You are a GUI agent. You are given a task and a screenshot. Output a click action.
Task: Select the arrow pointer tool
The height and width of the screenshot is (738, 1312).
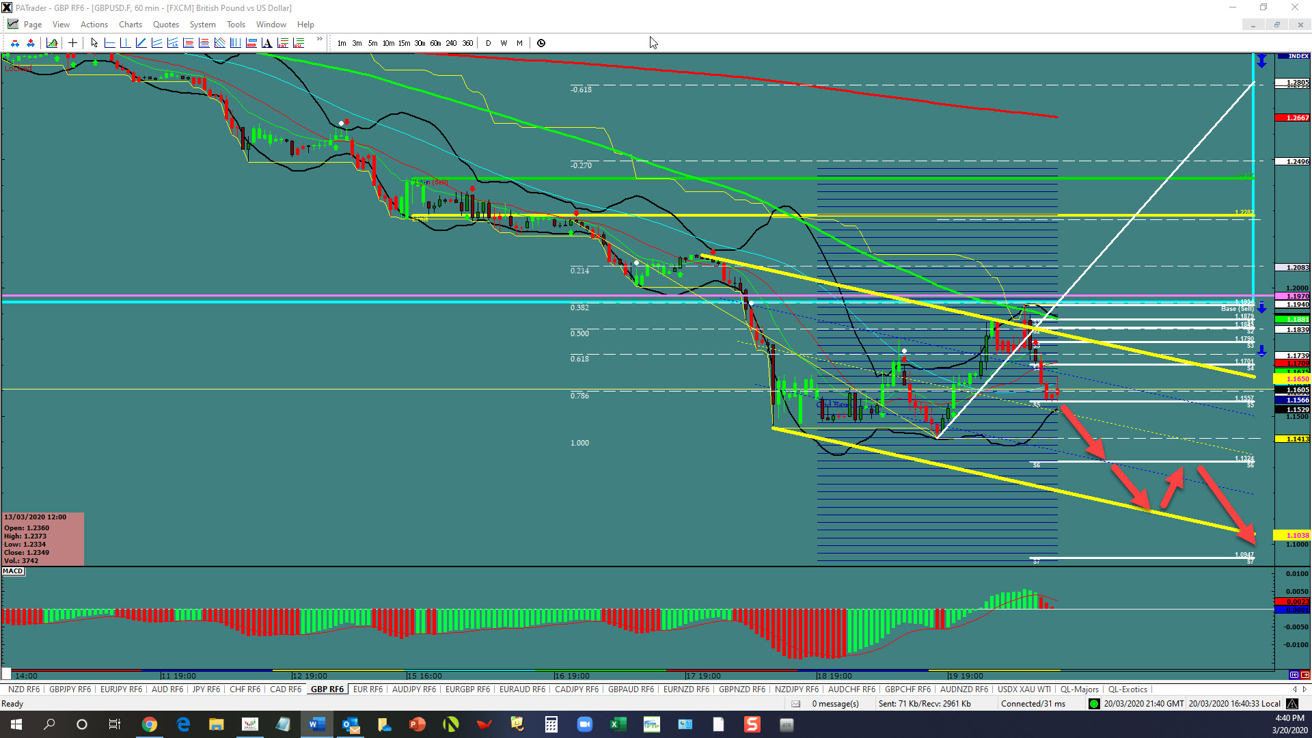94,43
